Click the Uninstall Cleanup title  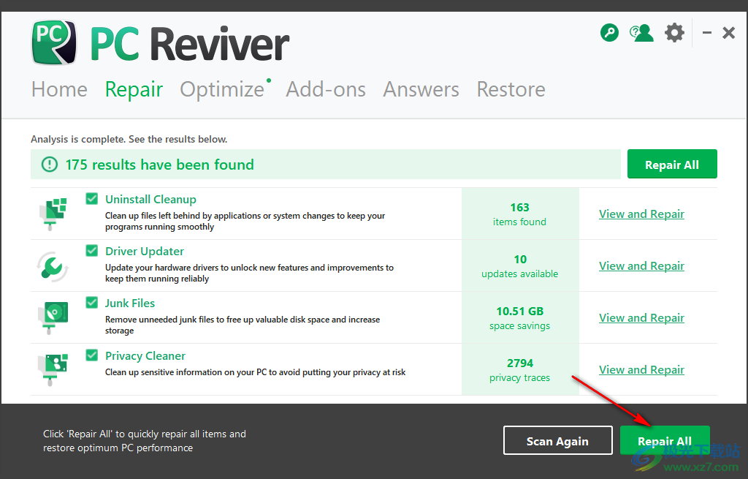click(150, 199)
